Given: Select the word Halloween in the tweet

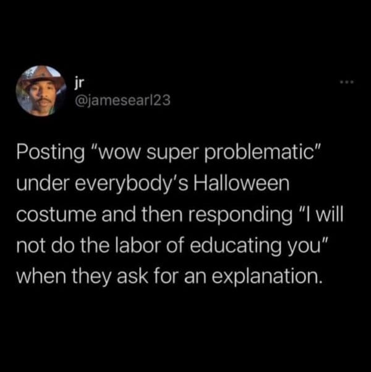Looking at the screenshot, I should tap(242, 183).
